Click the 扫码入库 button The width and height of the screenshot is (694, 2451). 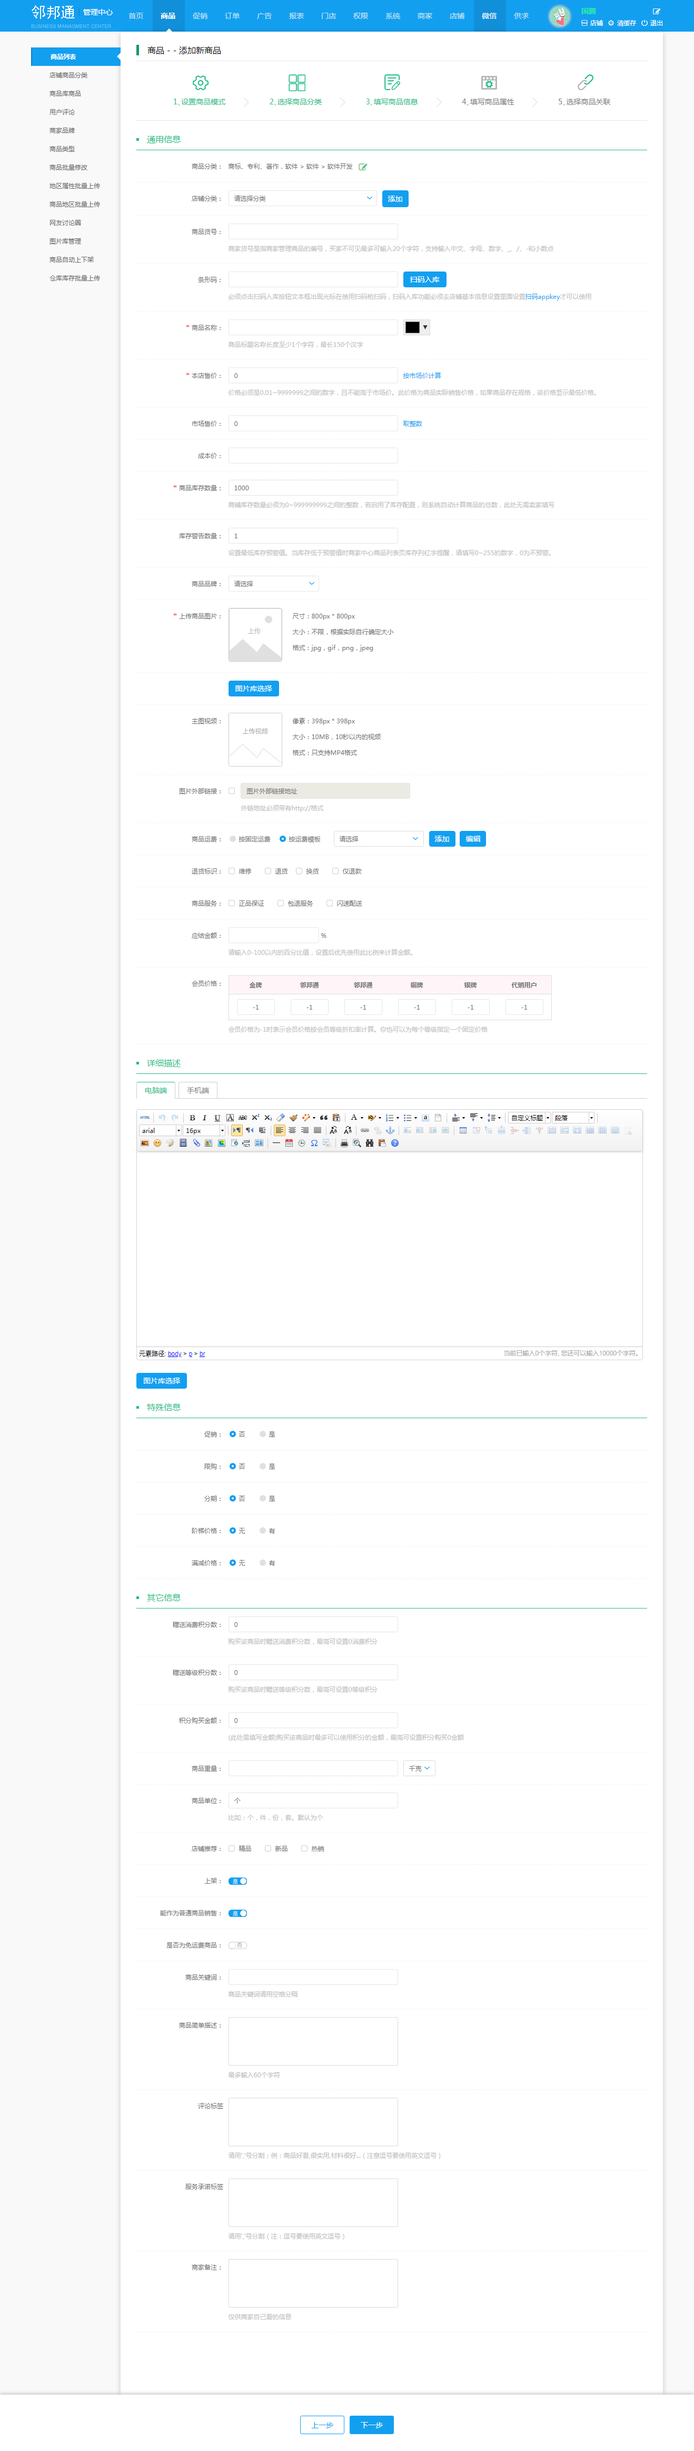(x=424, y=280)
